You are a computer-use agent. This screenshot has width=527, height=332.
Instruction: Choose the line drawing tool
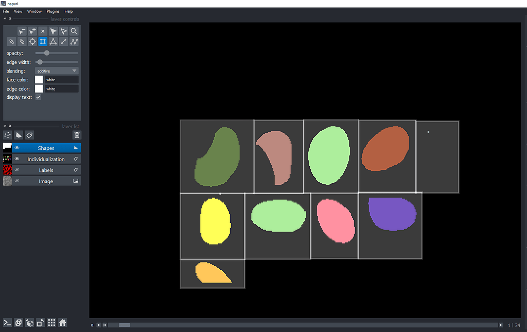click(x=63, y=42)
